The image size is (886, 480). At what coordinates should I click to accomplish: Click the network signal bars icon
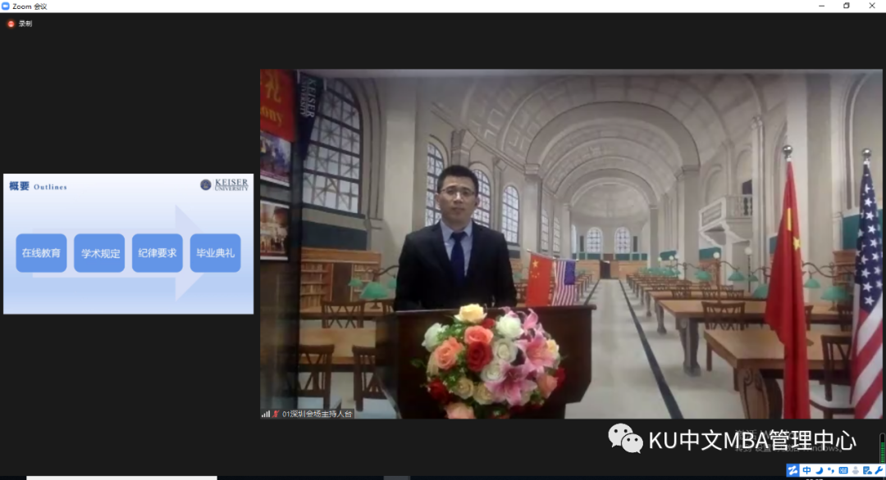coord(266,414)
